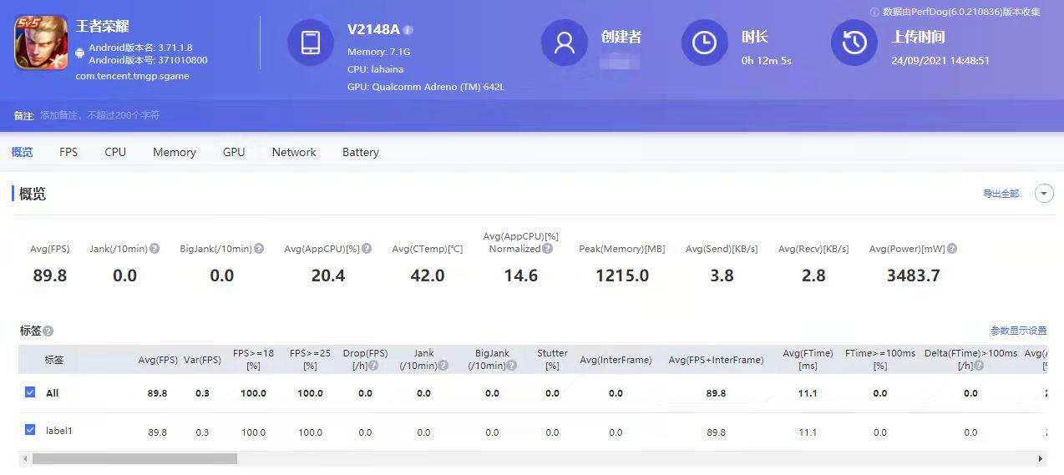The height and width of the screenshot is (475, 1064).
Task: Click the Avg(Power) value 3483.7
Action: [913, 275]
